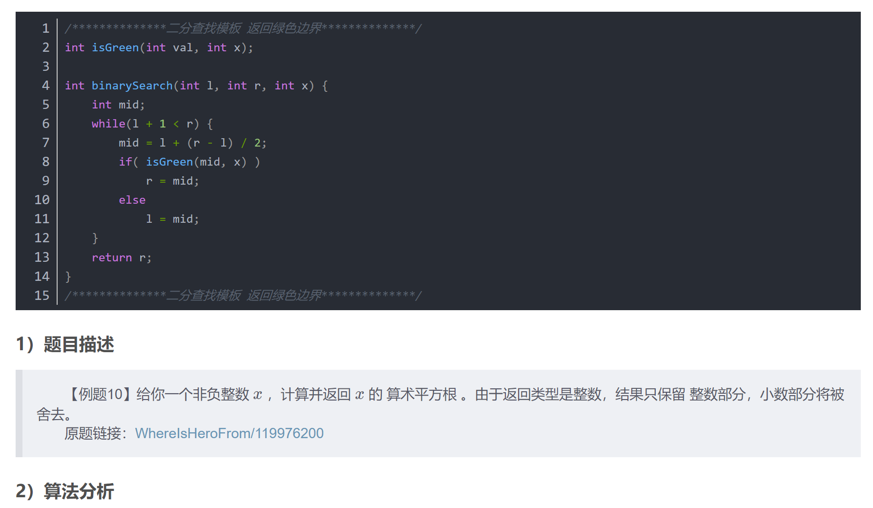The width and height of the screenshot is (873, 508).
Task: Click line number 15 in code gutter
Action: pos(42,296)
